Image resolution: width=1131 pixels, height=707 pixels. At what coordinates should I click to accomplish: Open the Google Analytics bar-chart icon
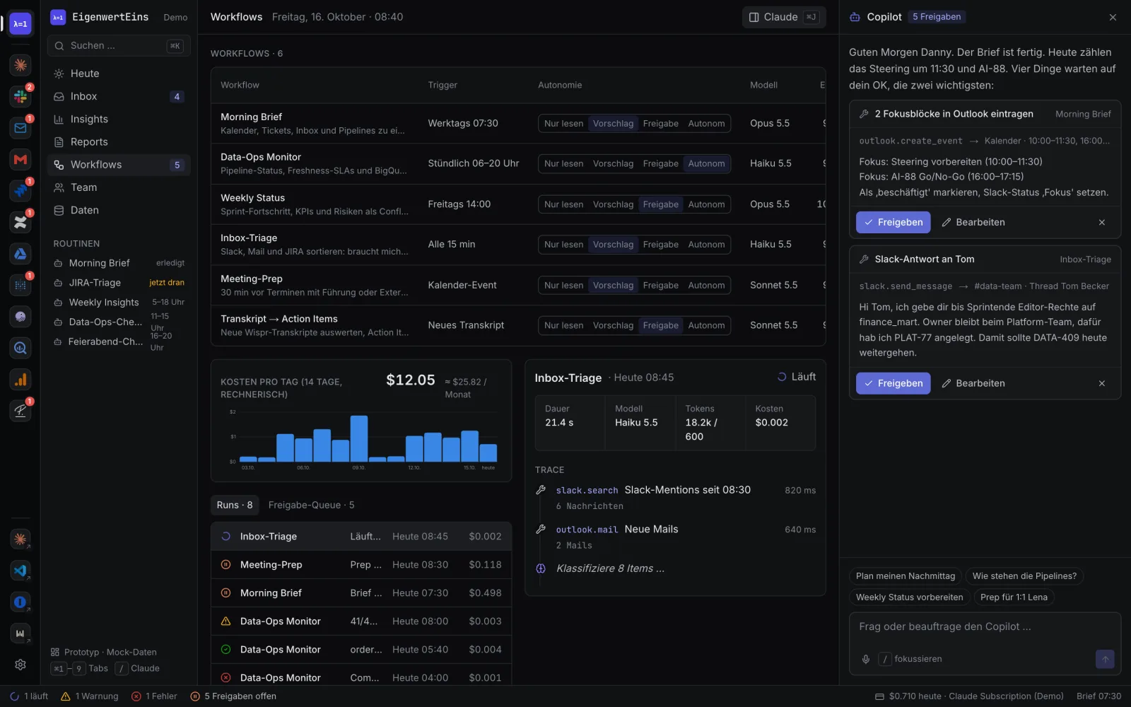click(x=20, y=380)
